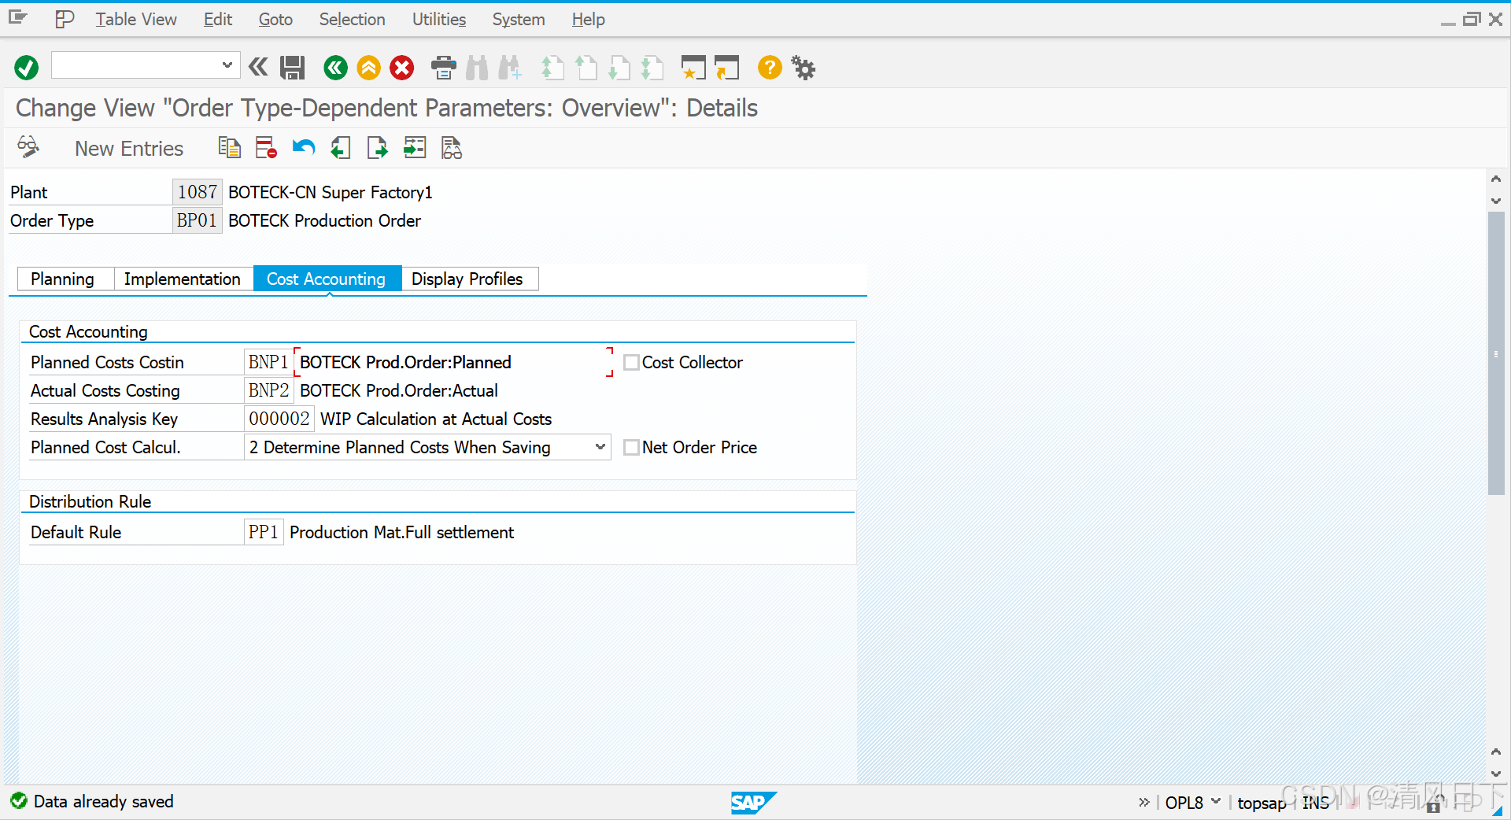Click the topsap server name in status bar
This screenshot has height=820, width=1511.
[x=1262, y=803]
